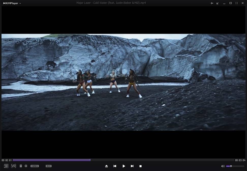Image resolution: width=247 pixels, height=171 pixels.
Task: Toggle 3D mode button
Action: [6, 166]
